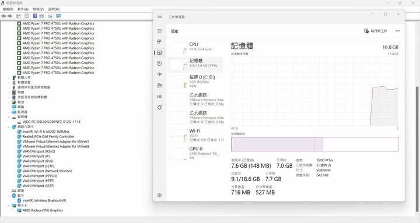Select Performance page icon in Task Manager sidebar
Image resolution: width=420 pixels, height=223 pixels.
point(159,52)
